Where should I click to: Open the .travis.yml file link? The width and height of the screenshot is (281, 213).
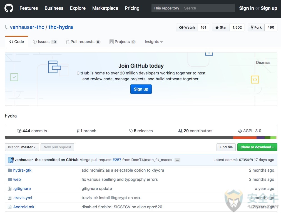click(23, 198)
